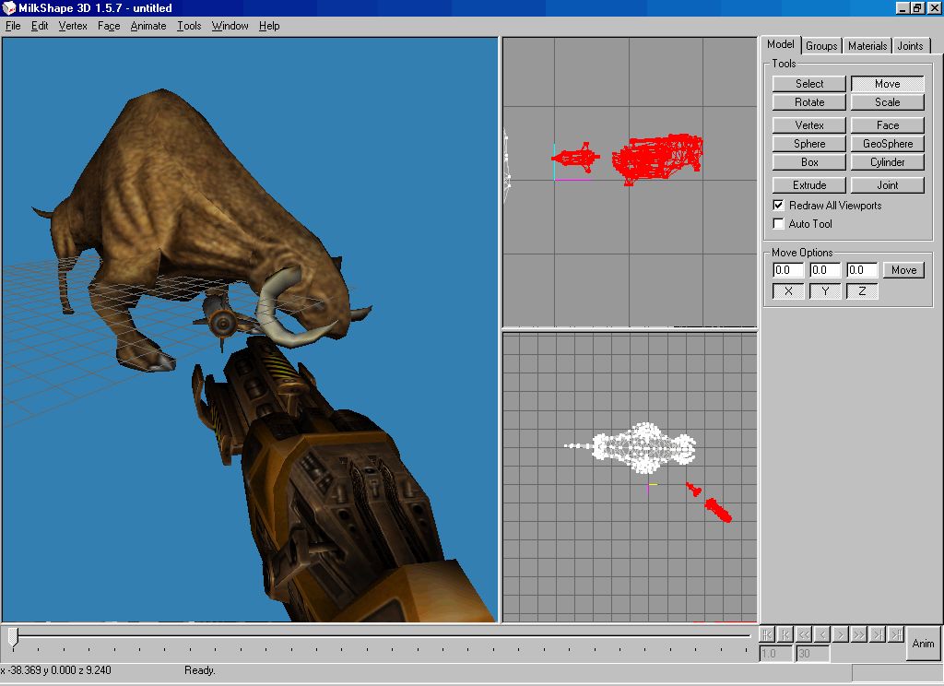Click the "Ready." status bar text
944x686 pixels.
coord(200,670)
